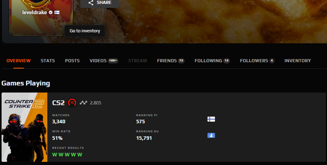
Task: Open the POSTS tab
Action: coord(72,61)
